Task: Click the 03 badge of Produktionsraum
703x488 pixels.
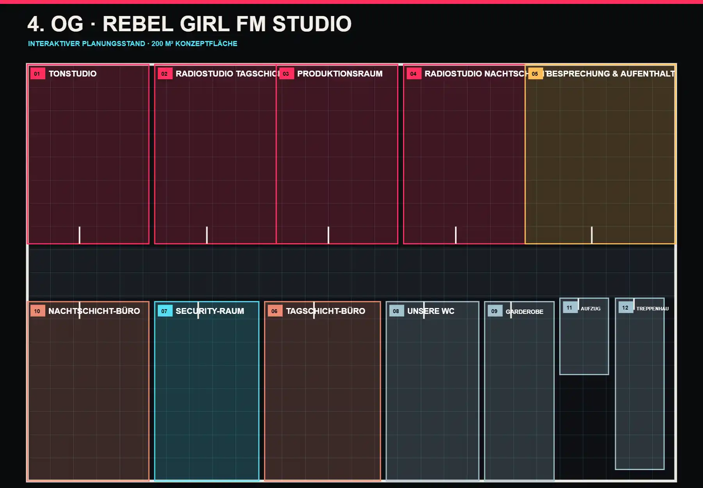Action: coord(286,74)
